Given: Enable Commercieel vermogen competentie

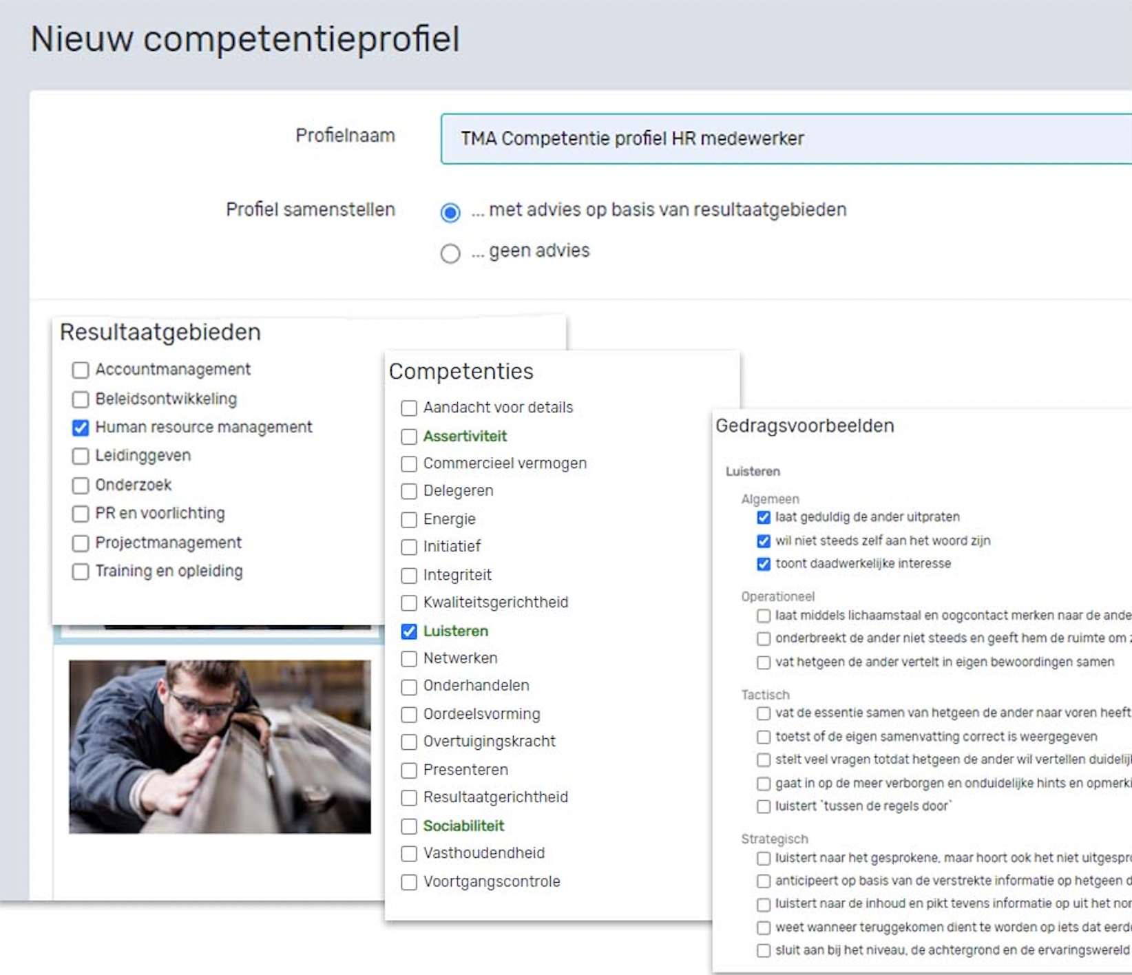Looking at the screenshot, I should coord(408,464).
